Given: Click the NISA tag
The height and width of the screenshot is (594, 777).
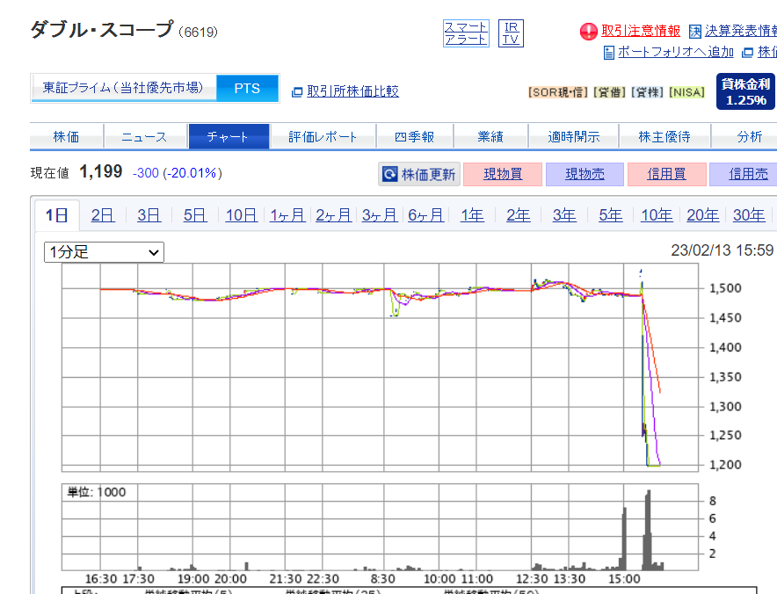Looking at the screenshot, I should [x=686, y=92].
